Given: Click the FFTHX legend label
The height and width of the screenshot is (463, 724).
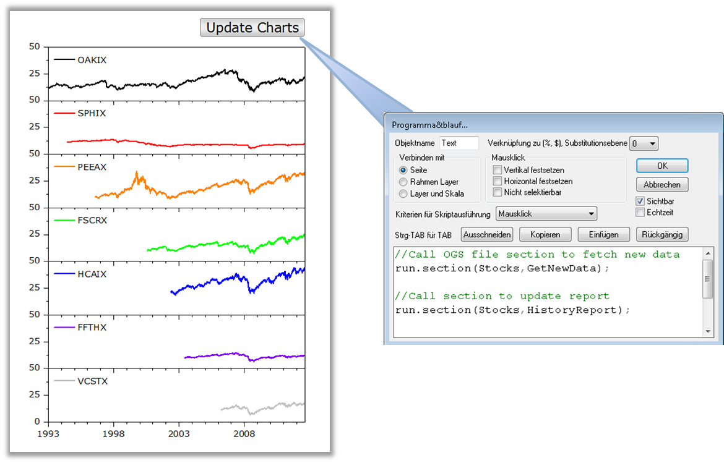Looking at the screenshot, I should click(x=92, y=328).
